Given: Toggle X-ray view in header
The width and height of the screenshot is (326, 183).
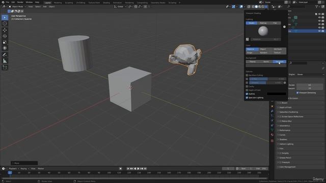Looking at the screenshot, I should coord(249,7).
